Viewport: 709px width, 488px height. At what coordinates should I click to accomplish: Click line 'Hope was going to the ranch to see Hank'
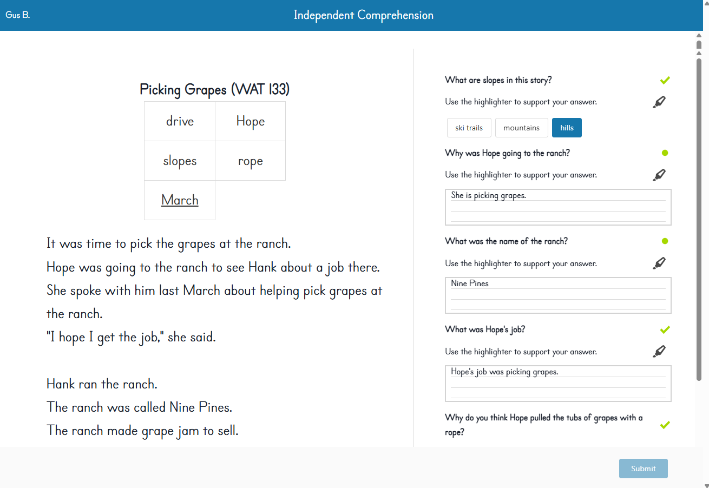(213, 267)
